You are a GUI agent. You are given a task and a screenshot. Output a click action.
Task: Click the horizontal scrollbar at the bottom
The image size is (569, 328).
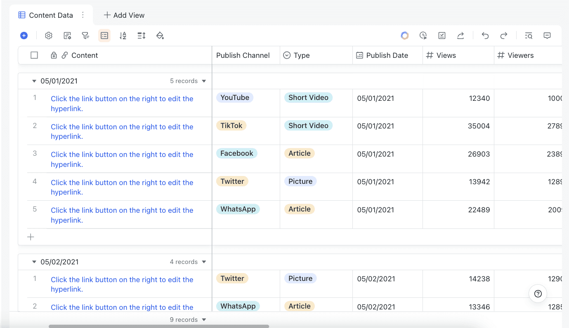pos(159,326)
